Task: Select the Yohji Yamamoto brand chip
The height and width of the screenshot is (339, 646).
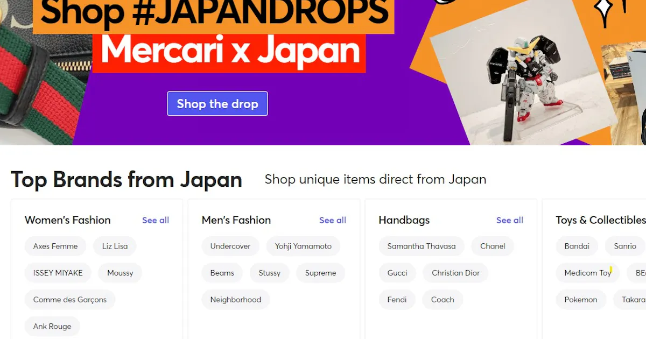Action: [x=304, y=246]
